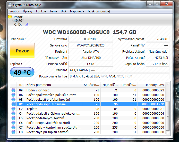Screen dimensions: 179x142
Task: Click the Současn... column header
Action: point(91,85)
